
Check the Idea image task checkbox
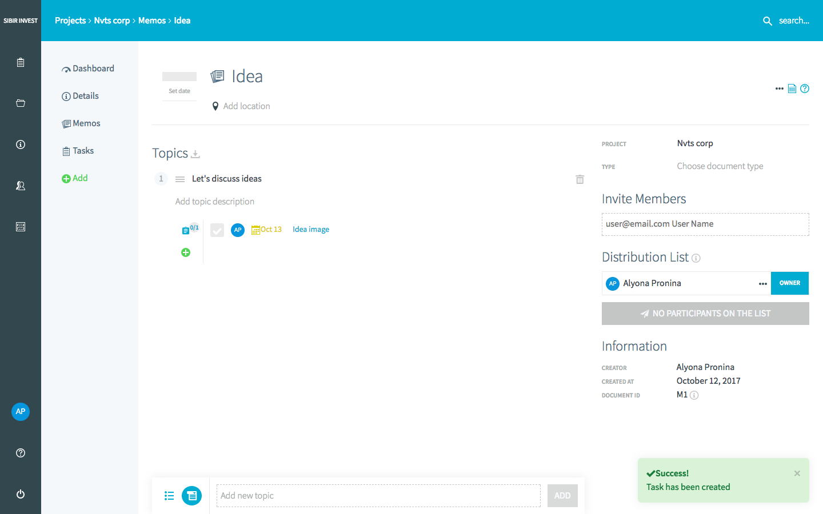coord(217,230)
